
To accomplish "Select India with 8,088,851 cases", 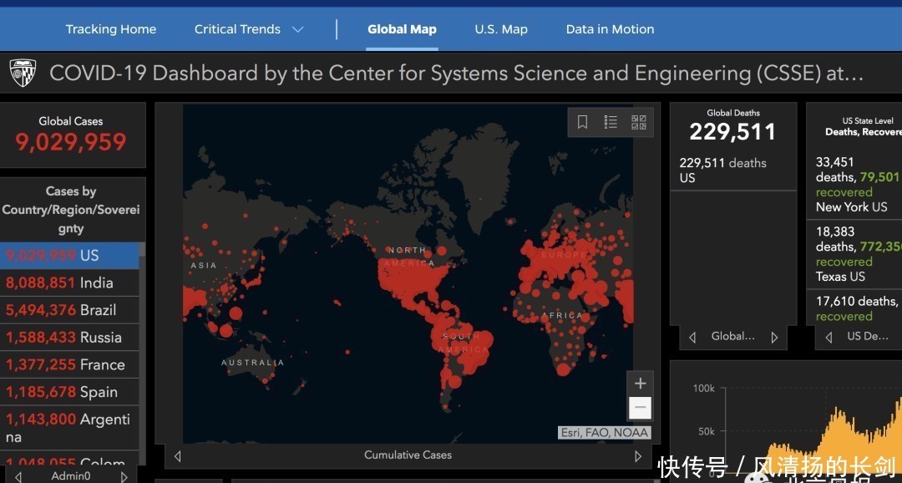I will (x=69, y=282).
